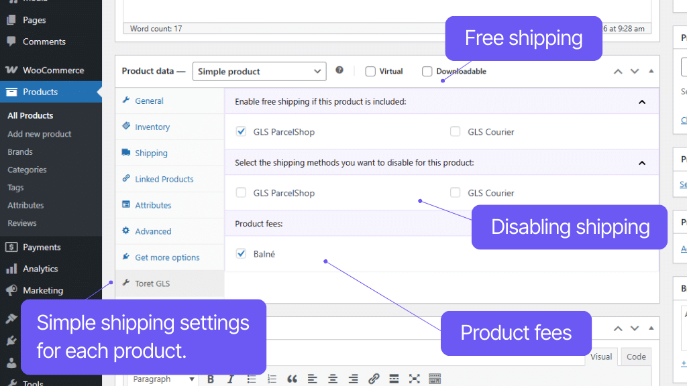Align text center

click(333, 379)
